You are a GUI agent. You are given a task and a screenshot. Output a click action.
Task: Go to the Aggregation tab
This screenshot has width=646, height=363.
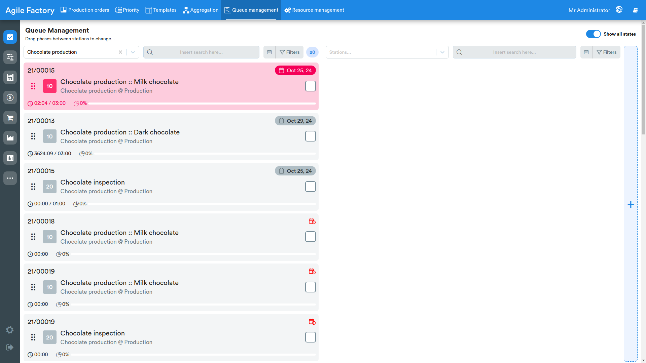click(x=201, y=10)
